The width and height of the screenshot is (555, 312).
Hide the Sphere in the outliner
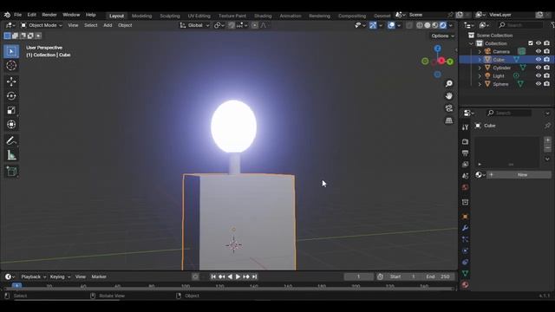539,84
